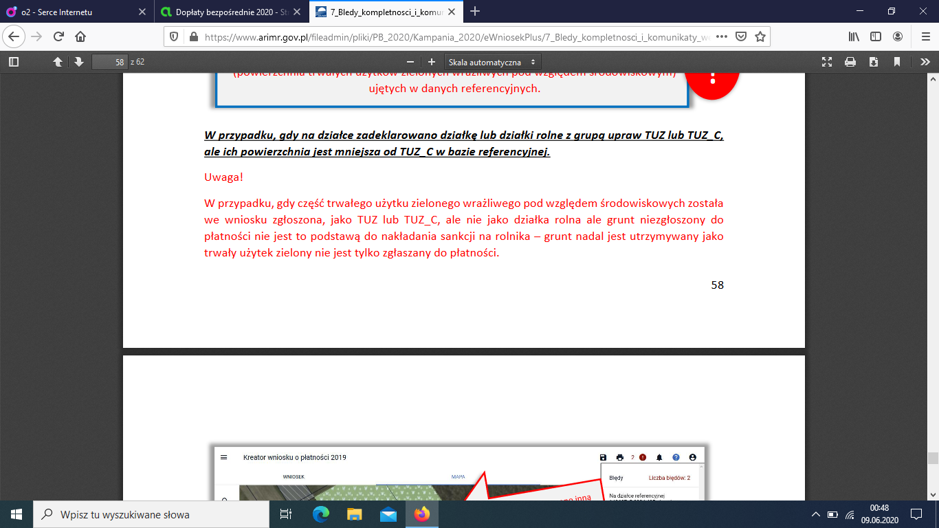
Task: Switch to o2 - Serce Internetu tab
Action: pos(76,12)
